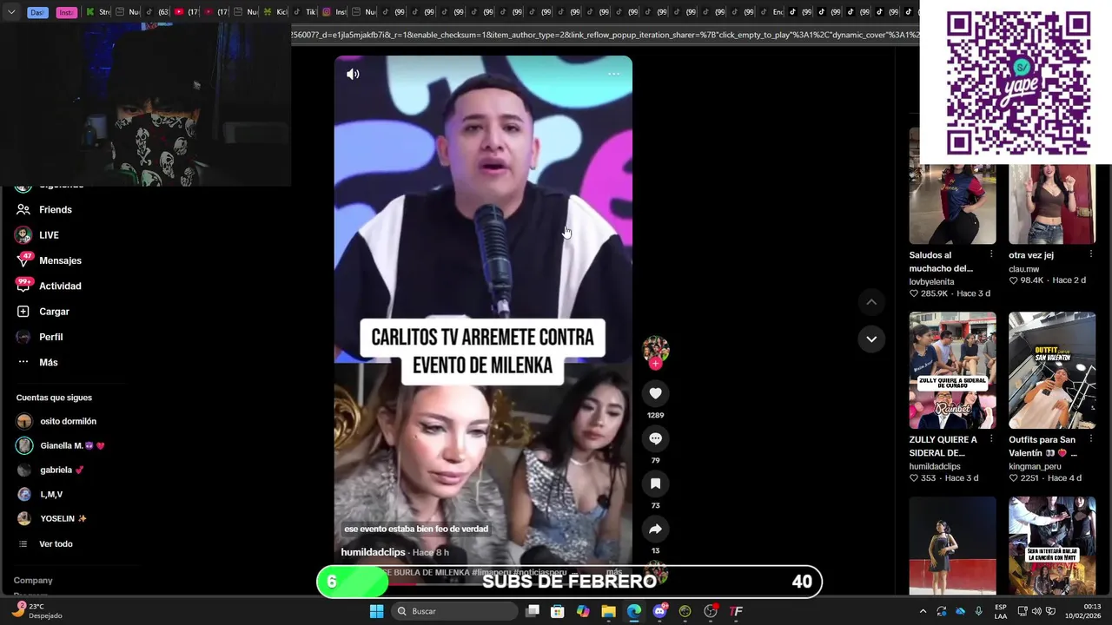Open Task View on taskbar
The width and height of the screenshot is (1112, 625).
533,611
